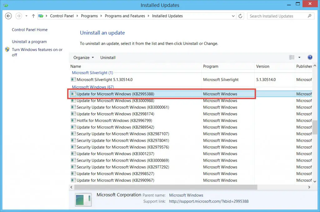Select Update KB2998527 row
The height and width of the screenshot is (212, 320).
[x=191, y=174]
